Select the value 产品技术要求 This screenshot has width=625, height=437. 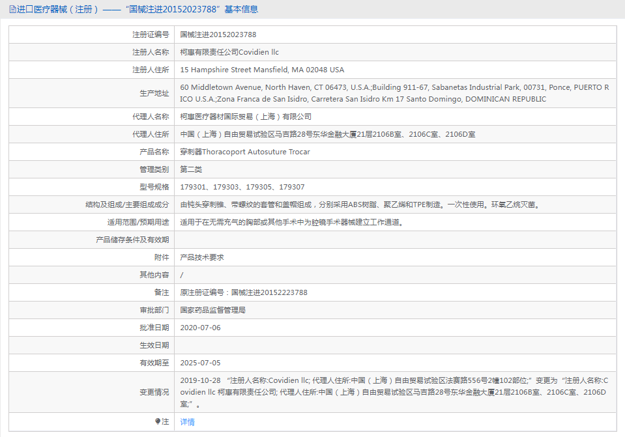tap(202, 257)
